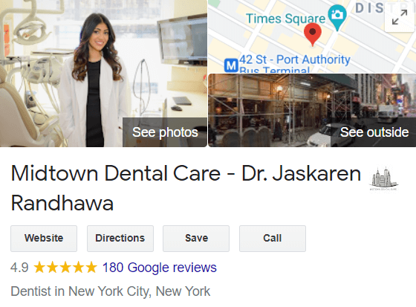Click the See photos overlay

tap(165, 132)
